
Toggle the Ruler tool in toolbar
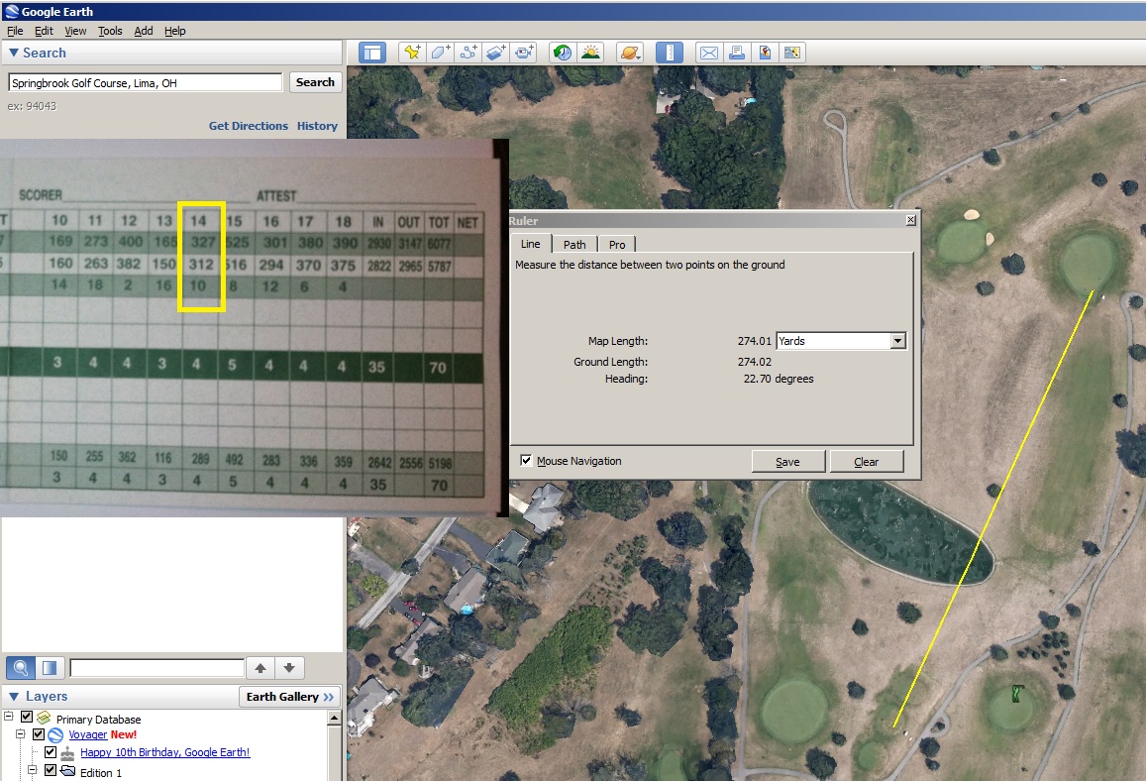[670, 53]
